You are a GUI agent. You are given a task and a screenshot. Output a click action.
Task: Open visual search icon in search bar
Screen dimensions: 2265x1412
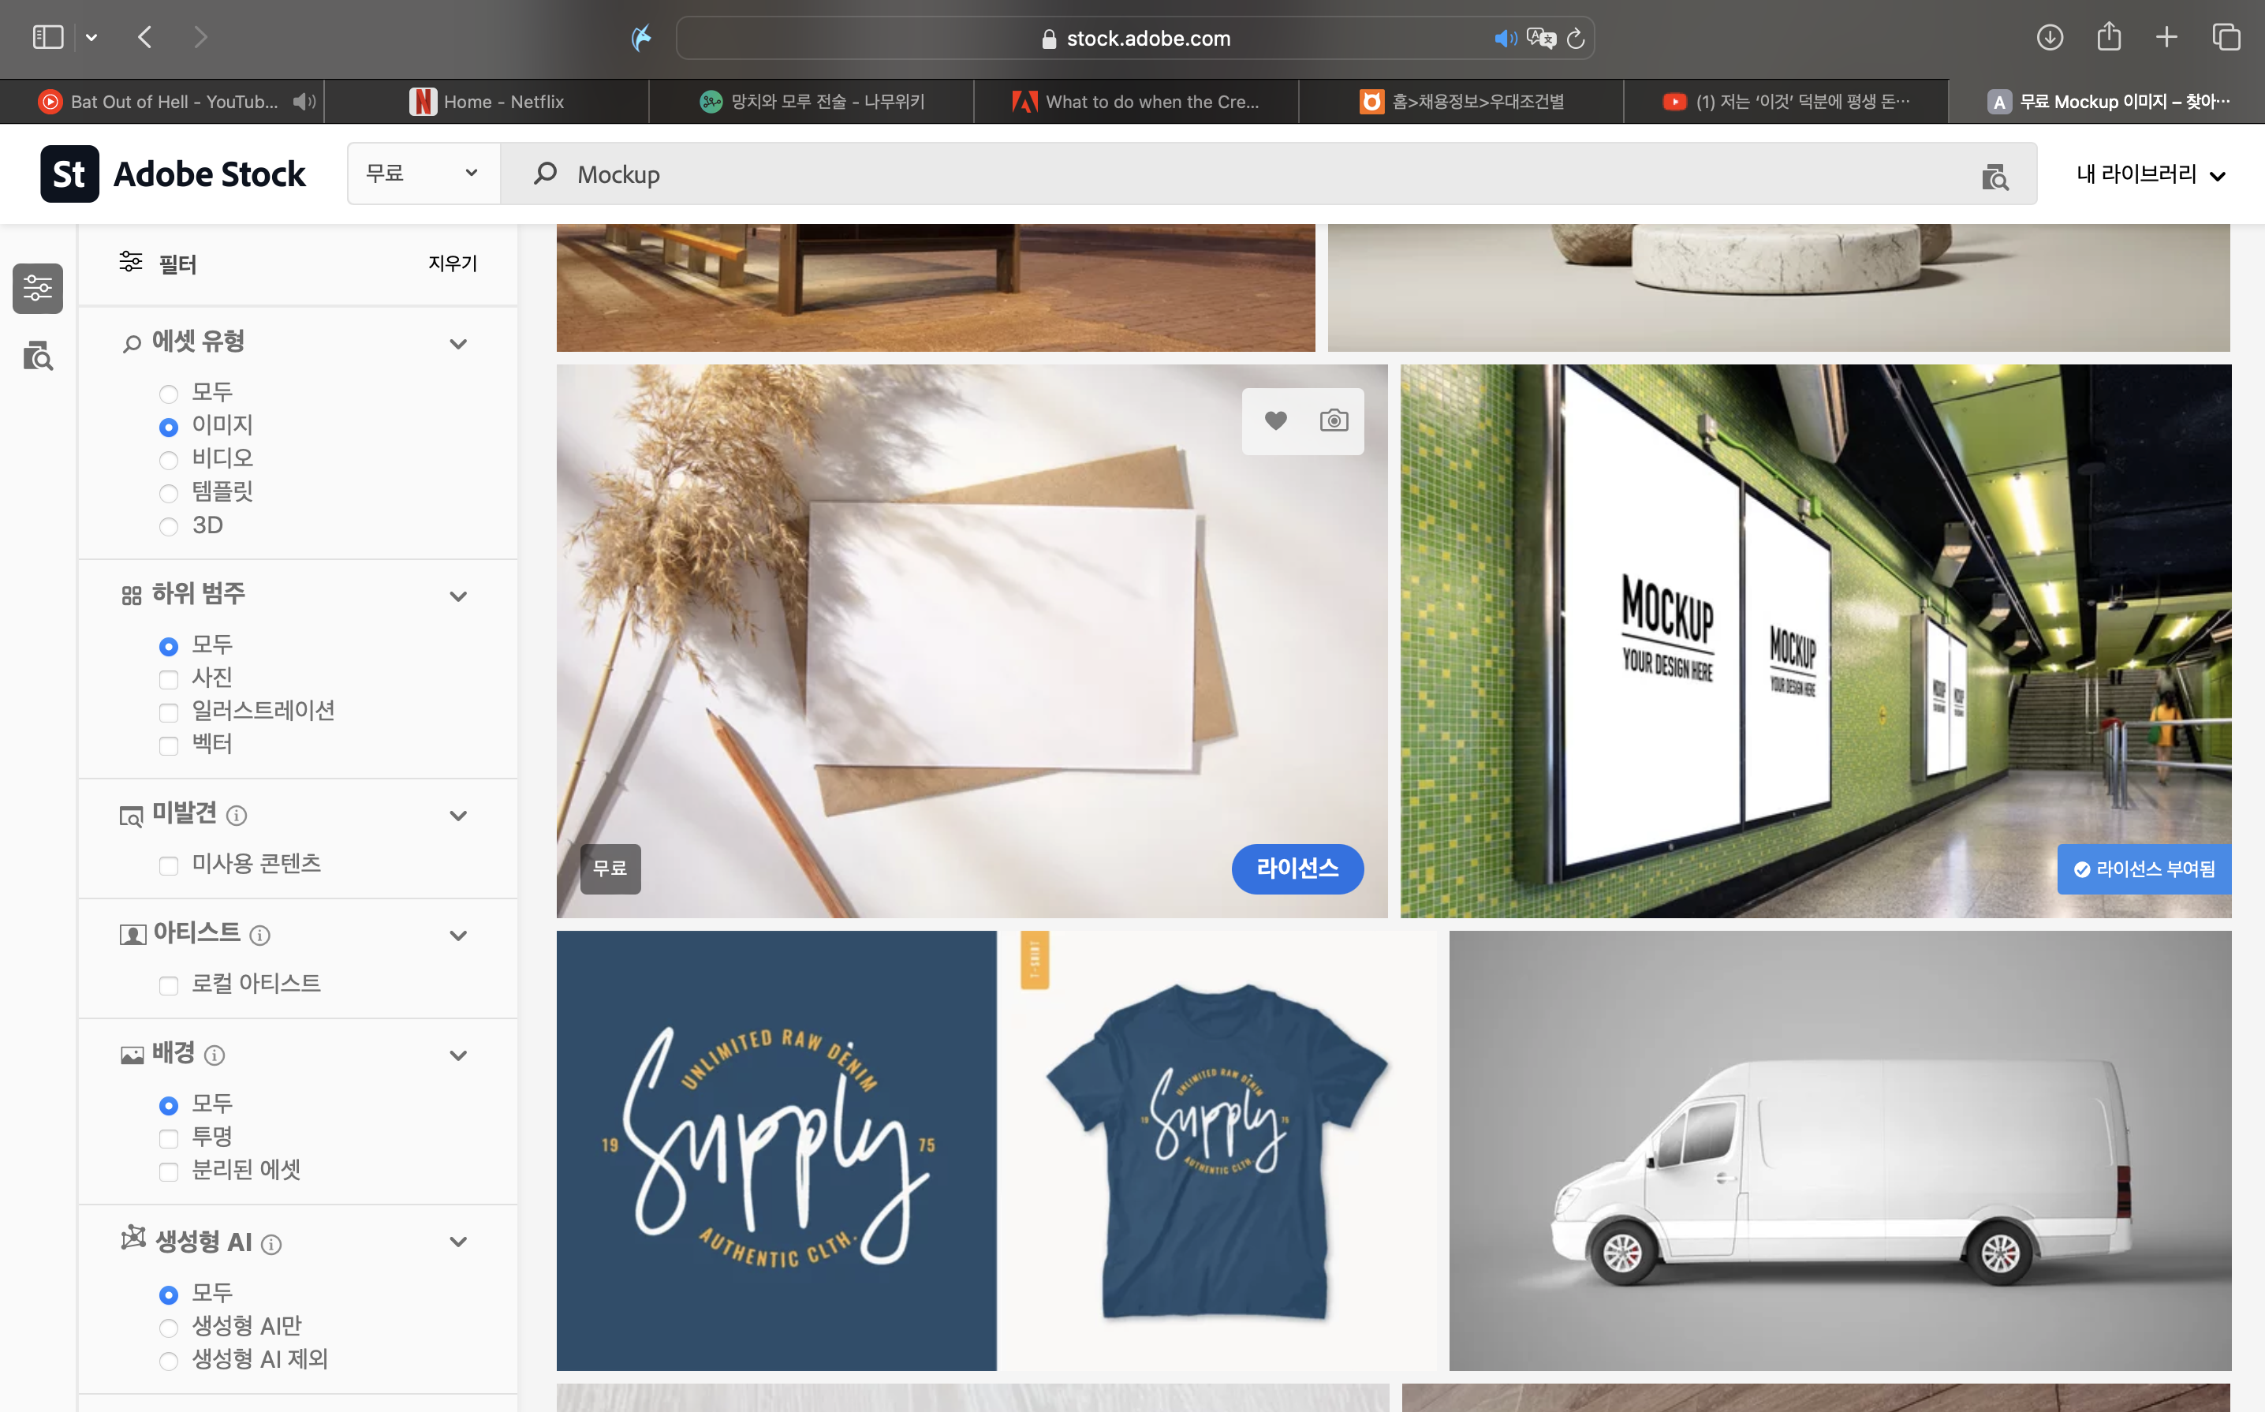[1994, 176]
